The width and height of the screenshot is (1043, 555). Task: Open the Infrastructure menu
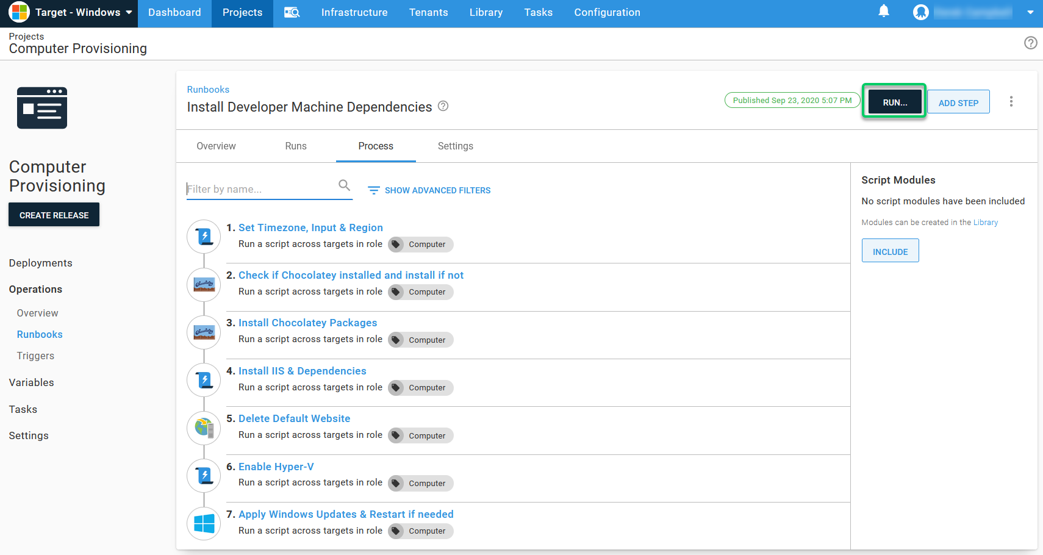(x=354, y=13)
